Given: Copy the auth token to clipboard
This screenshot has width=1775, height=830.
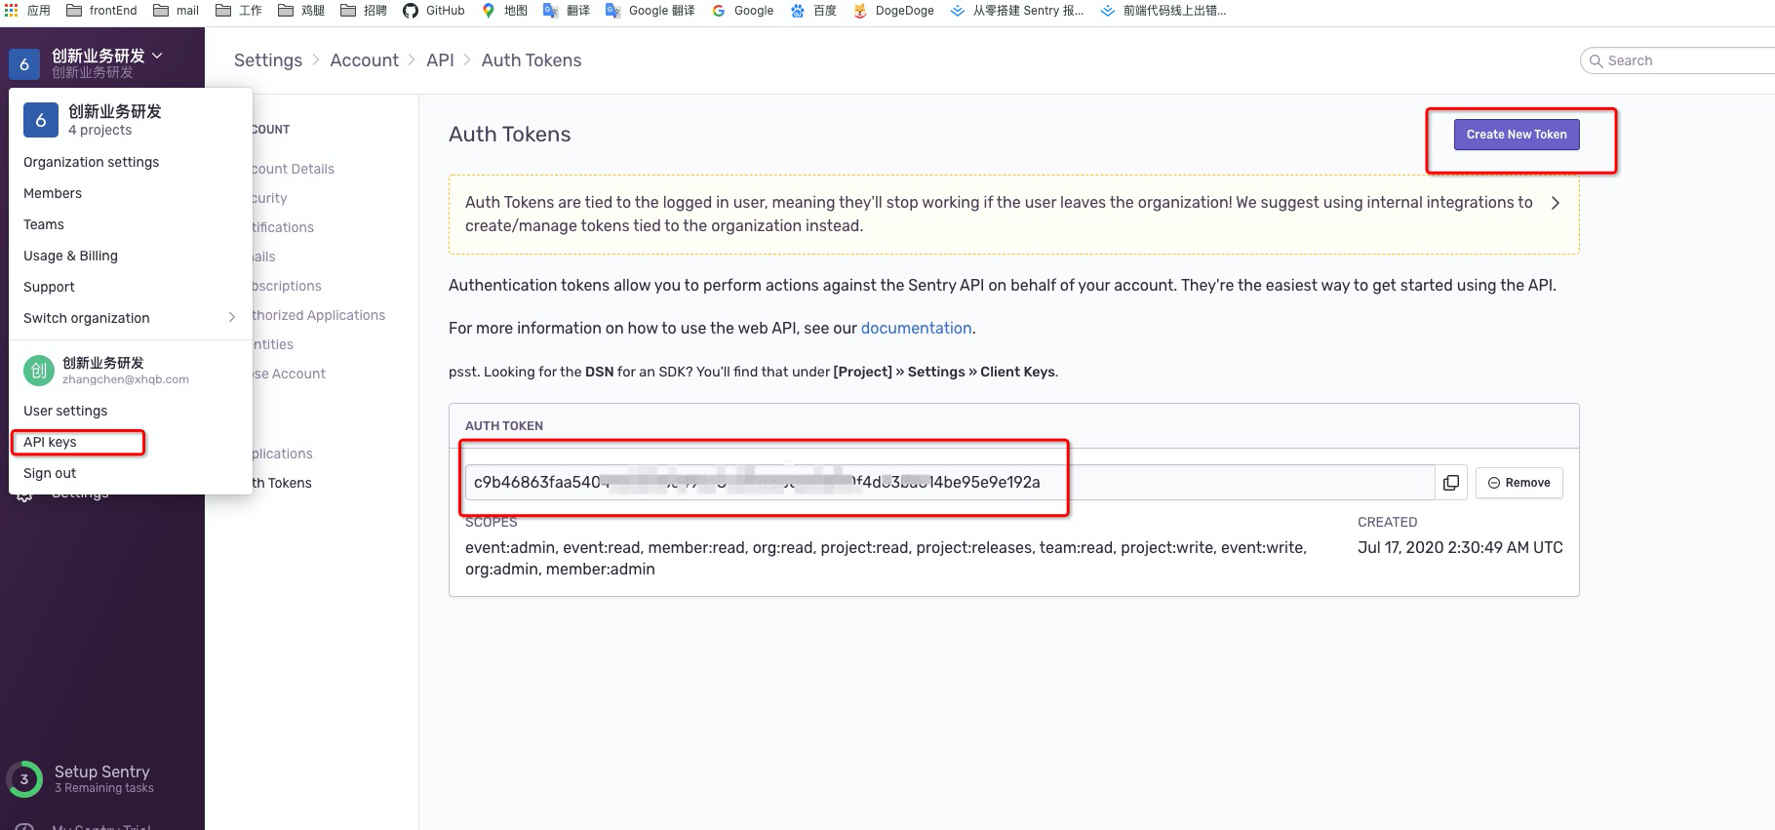Looking at the screenshot, I should [x=1450, y=483].
